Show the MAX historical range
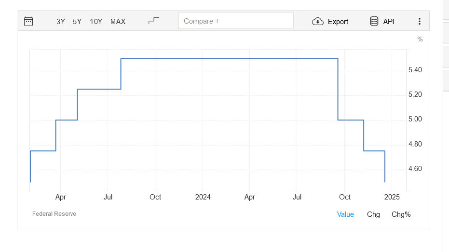 tap(118, 21)
